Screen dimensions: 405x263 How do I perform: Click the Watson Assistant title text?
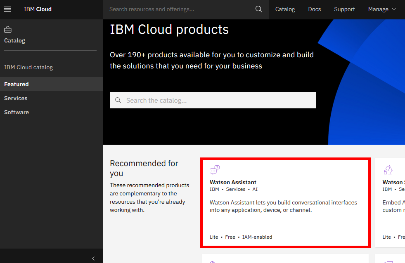(233, 182)
